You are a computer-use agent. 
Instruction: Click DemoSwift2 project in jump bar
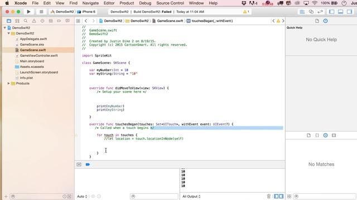[x=110, y=21]
